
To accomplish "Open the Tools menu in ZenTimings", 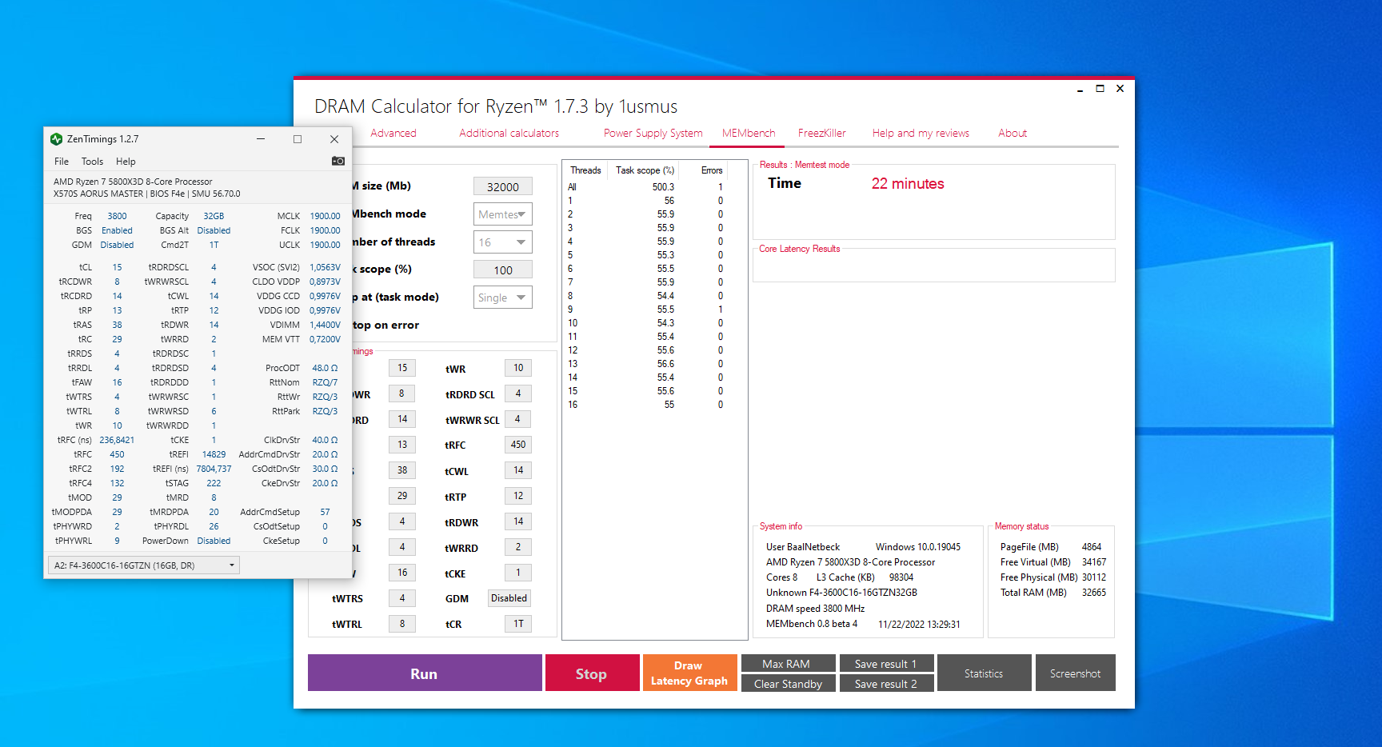I will tap(92, 162).
